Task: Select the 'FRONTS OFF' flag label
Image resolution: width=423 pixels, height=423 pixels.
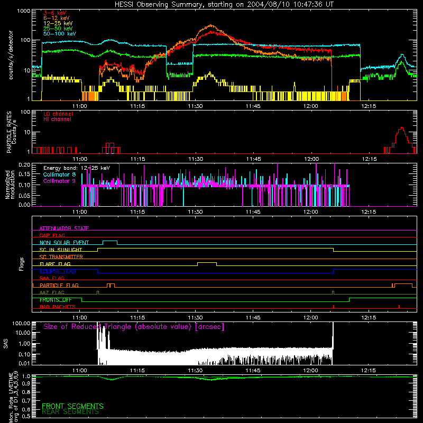Action: 56,300
